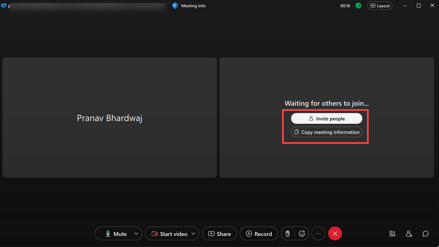Open the Layout options menu
Viewport: 439px width, 247px height.
[380, 6]
